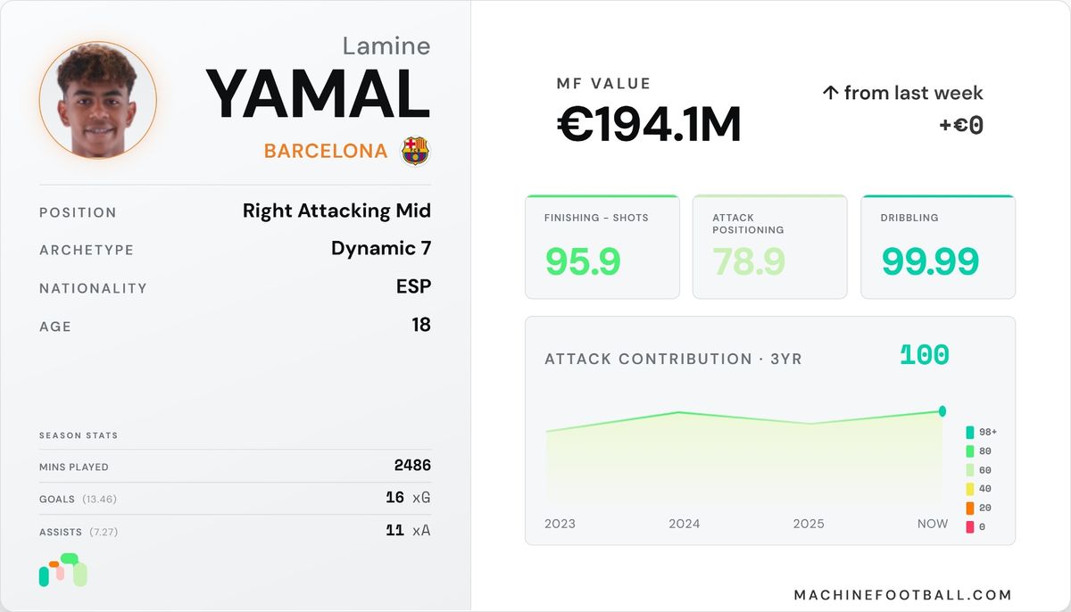
Task: Click the NOW data point on chart
Action: (942, 411)
